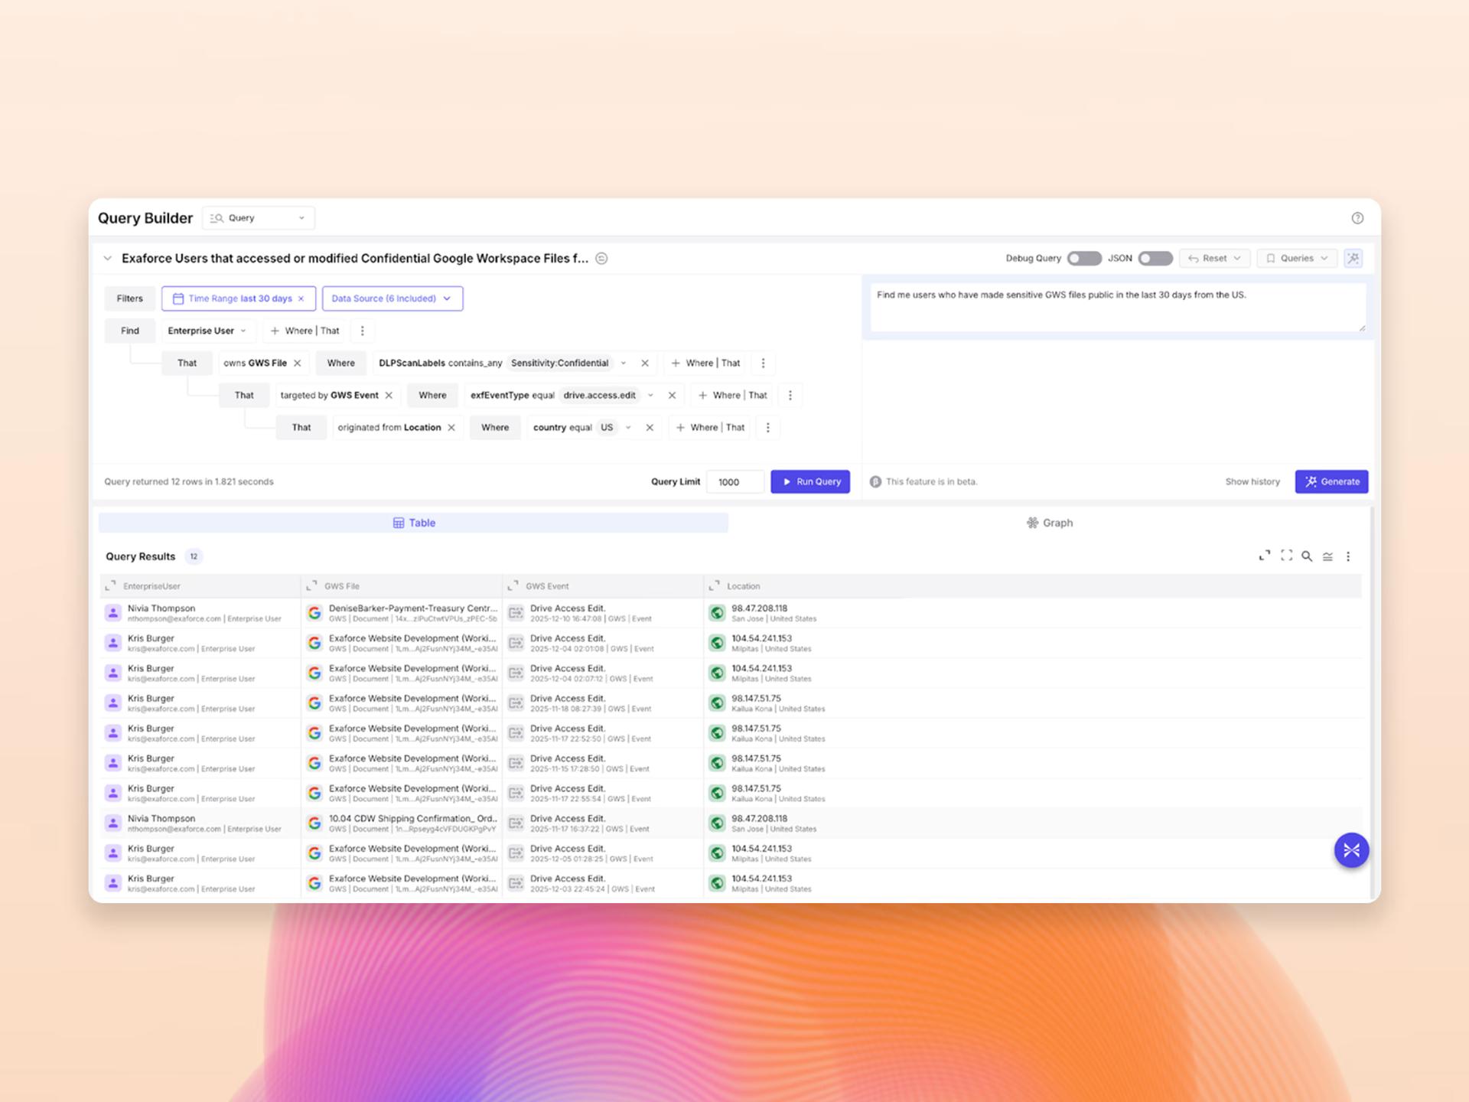The height and width of the screenshot is (1102, 1469).
Task: Open the column settings icon in results toolbar
Action: 1327,556
